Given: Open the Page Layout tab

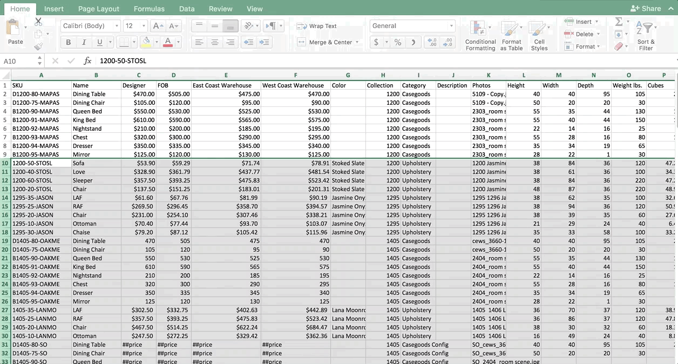Looking at the screenshot, I should pos(99,9).
